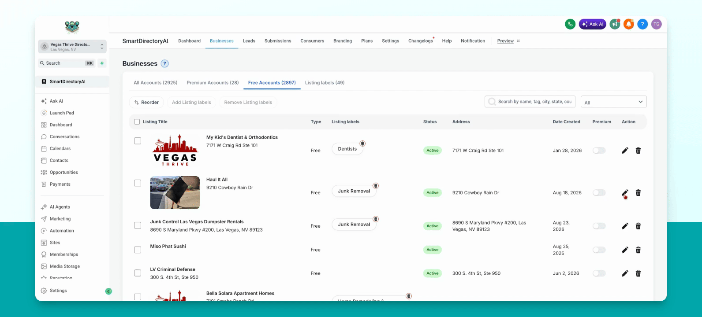Click the green phone call icon
This screenshot has width=702, height=317.
point(570,24)
